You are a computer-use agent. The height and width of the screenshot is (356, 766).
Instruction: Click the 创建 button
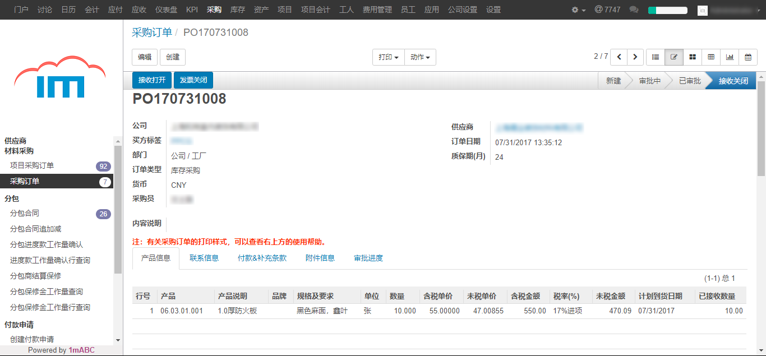pos(173,57)
